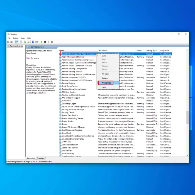The width and height of the screenshot is (195, 195).
Task: Sort by the Startup Type column header
Action: 152,50
